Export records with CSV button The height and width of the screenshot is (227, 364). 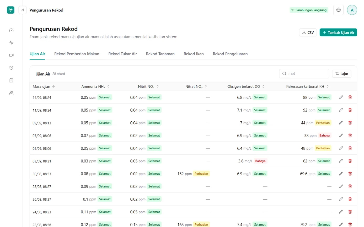click(x=308, y=32)
